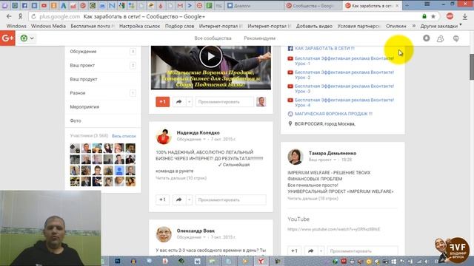Screen dimensions: 474x266
Task: Open a new browser tab
Action: 407,5
